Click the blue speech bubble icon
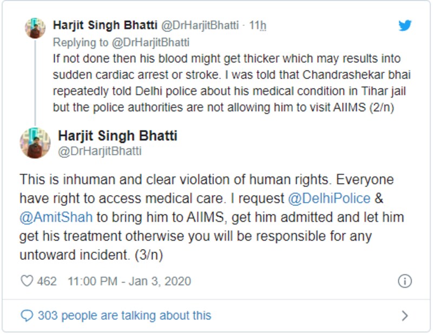435x335 pixels. pos(26,315)
